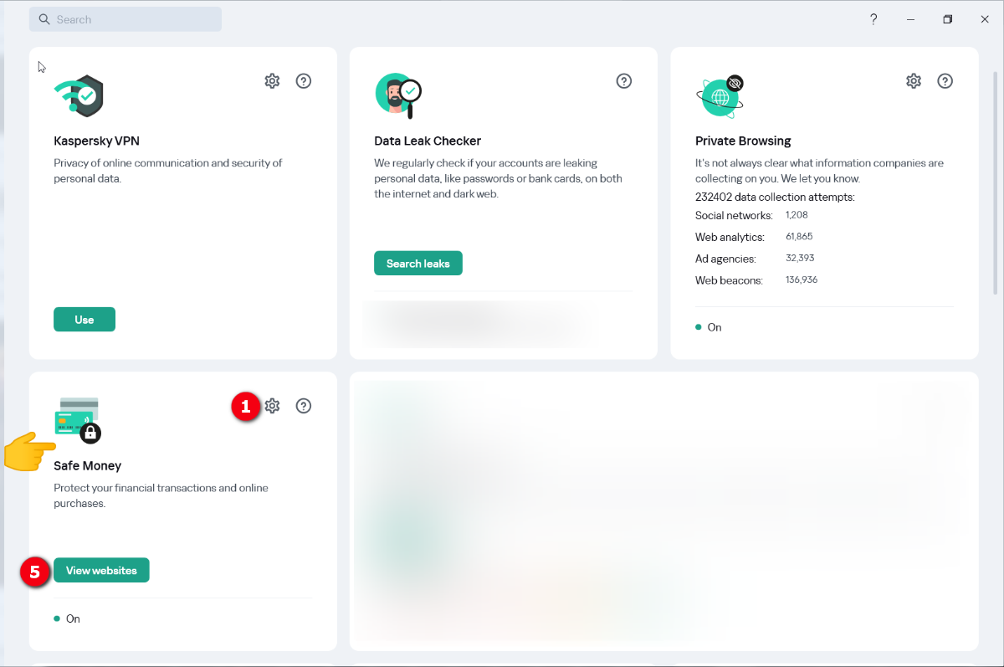Open help for Private Browsing card

945,81
